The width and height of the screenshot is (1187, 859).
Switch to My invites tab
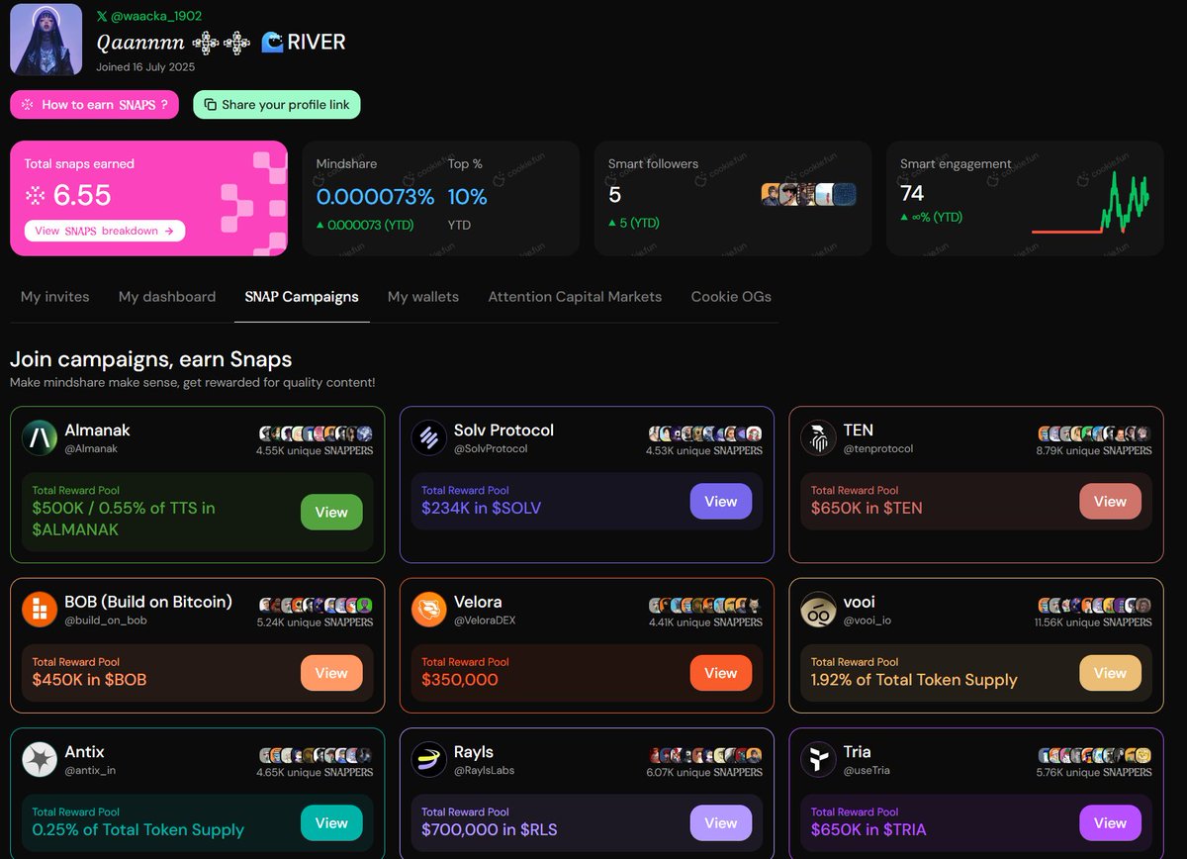tap(54, 297)
